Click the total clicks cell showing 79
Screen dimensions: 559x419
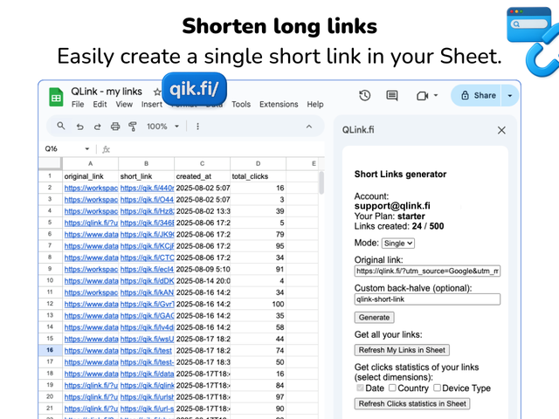[x=259, y=235]
